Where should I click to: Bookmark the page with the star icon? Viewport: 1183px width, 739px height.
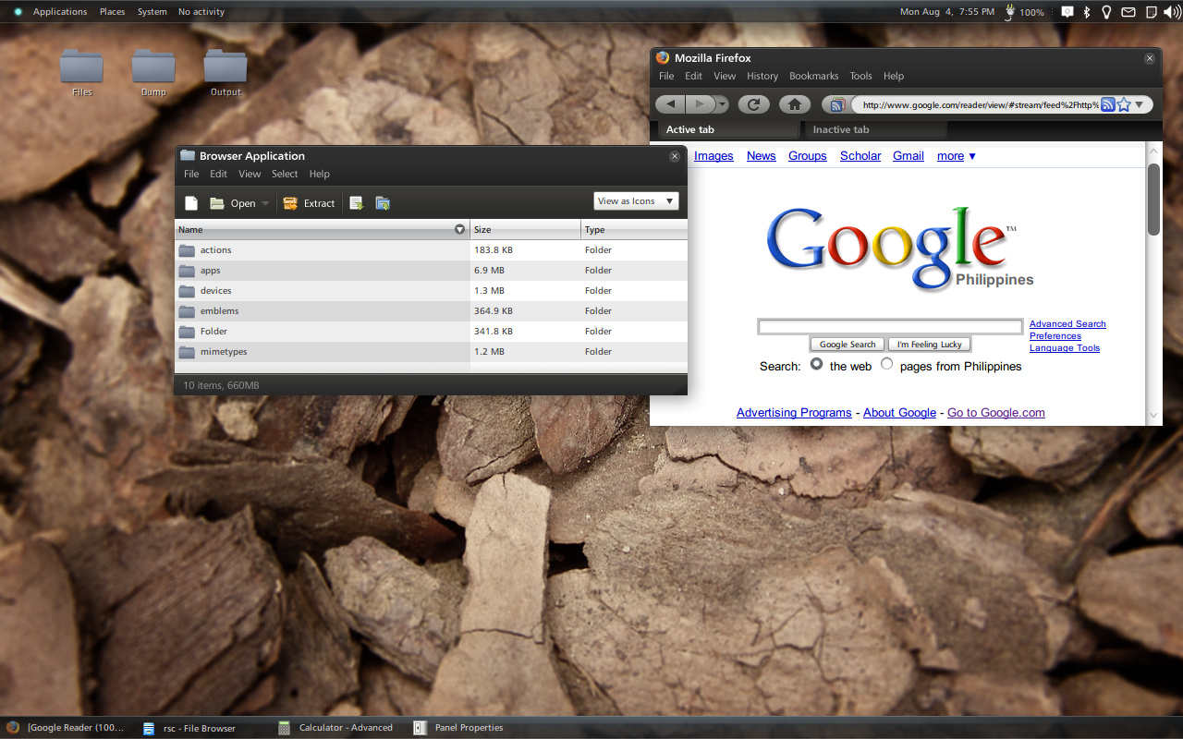click(x=1124, y=104)
